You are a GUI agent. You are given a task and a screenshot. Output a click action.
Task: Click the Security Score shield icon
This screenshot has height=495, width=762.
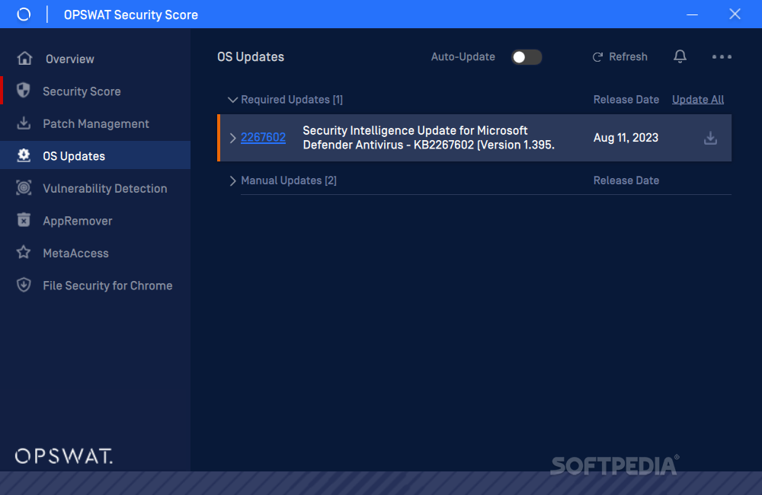click(24, 91)
